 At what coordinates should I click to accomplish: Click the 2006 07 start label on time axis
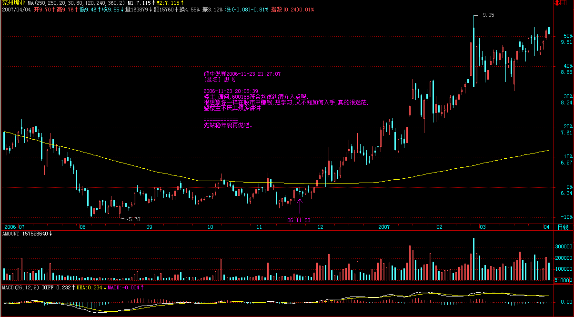pos(14,227)
